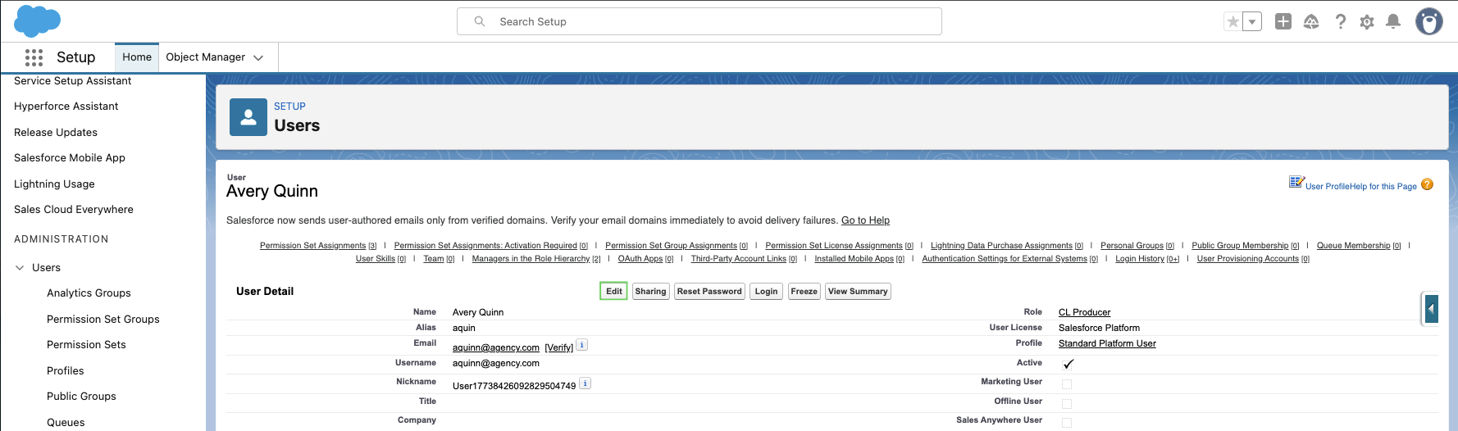The image size is (1458, 431).
Task: Collapse the Users tree section
Action: click(20, 268)
